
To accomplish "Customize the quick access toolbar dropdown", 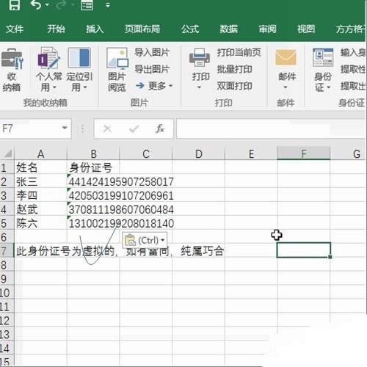I will [108, 4].
